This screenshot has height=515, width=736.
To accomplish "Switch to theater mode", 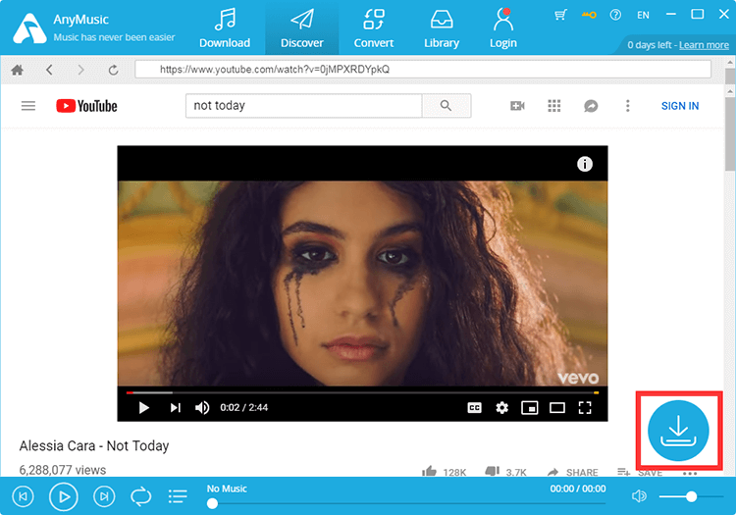I will coord(557,408).
